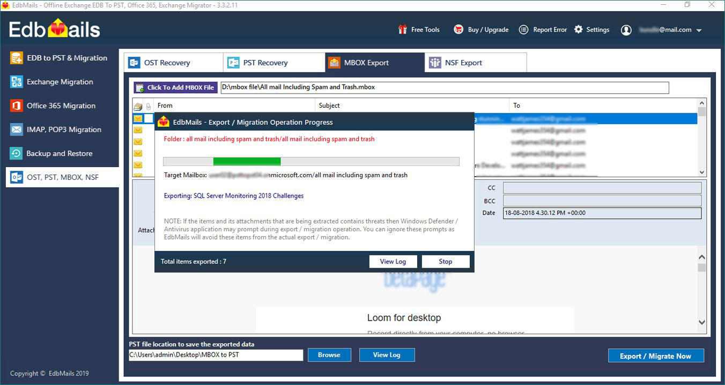The image size is (725, 385).
Task: Click the NSF Export tab icon
Action: pyautogui.click(x=435, y=63)
